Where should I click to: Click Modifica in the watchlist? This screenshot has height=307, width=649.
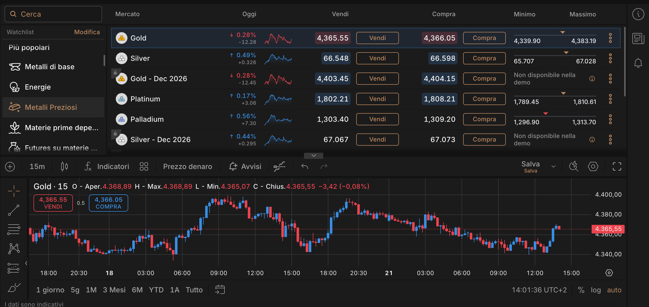[x=87, y=32]
